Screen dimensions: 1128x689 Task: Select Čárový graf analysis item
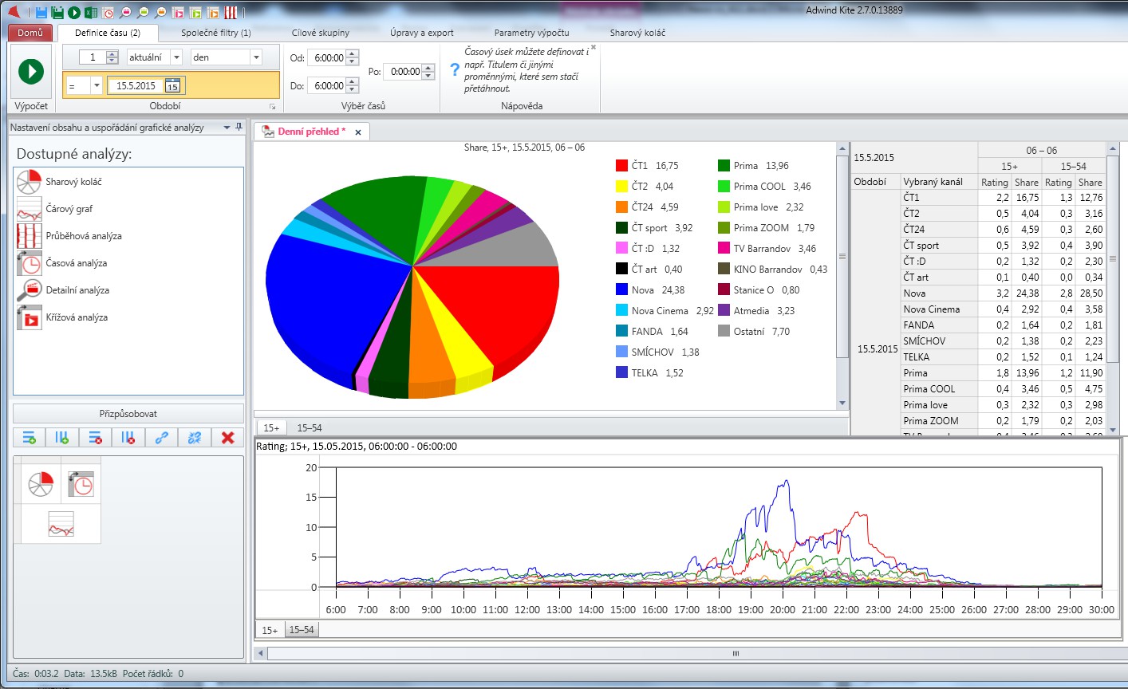coord(69,209)
